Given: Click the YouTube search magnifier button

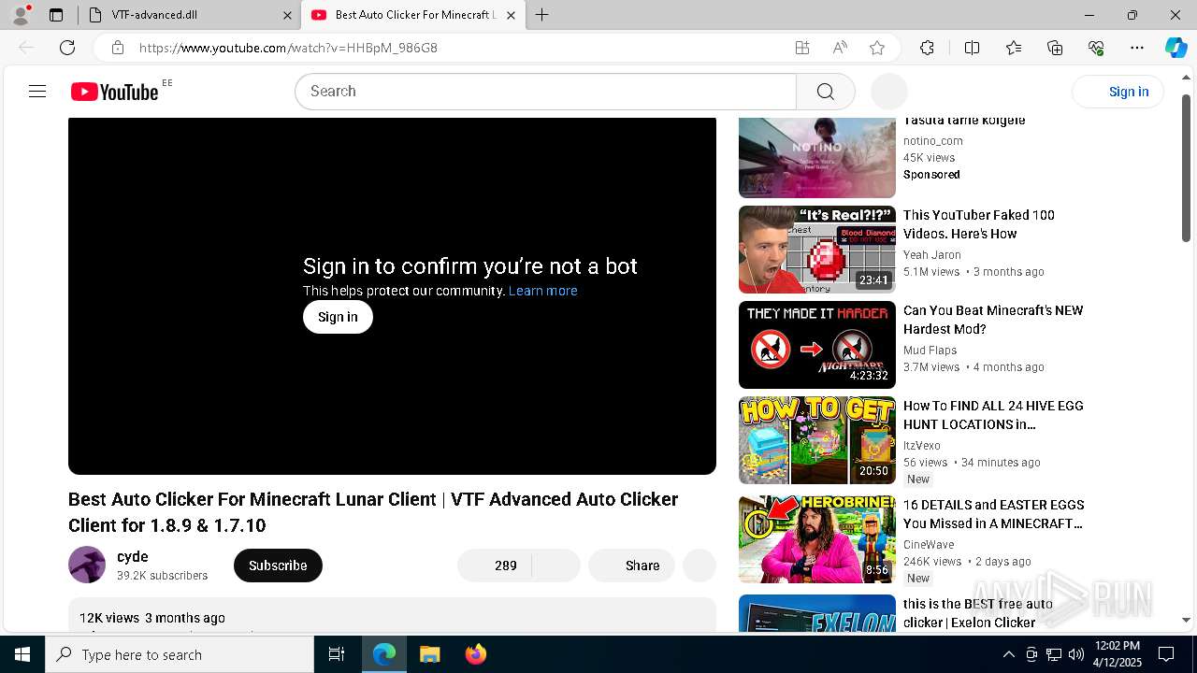Looking at the screenshot, I should [825, 92].
